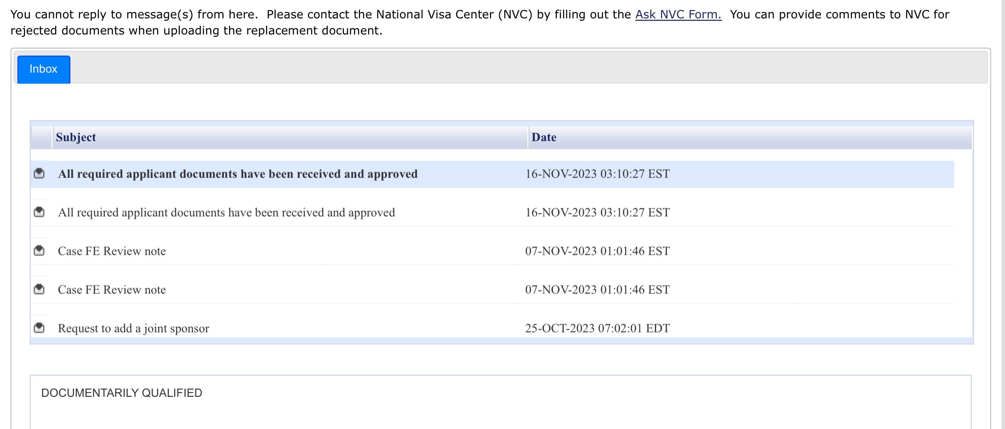Click first 07-NOV-2023 01:01:46 EST date cell
1005x429 pixels.
[597, 252]
